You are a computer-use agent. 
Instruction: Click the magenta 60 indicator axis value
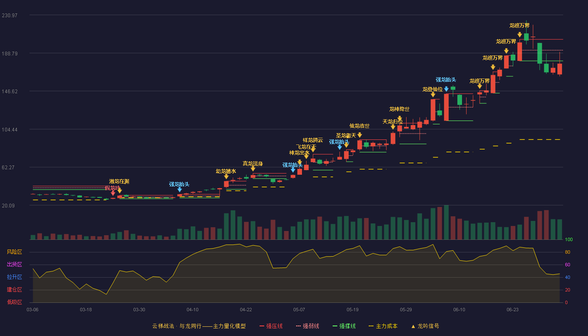[567, 265]
